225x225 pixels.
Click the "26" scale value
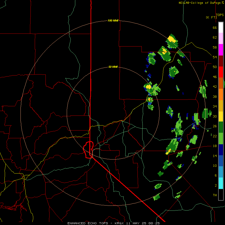click(x=215, y=126)
